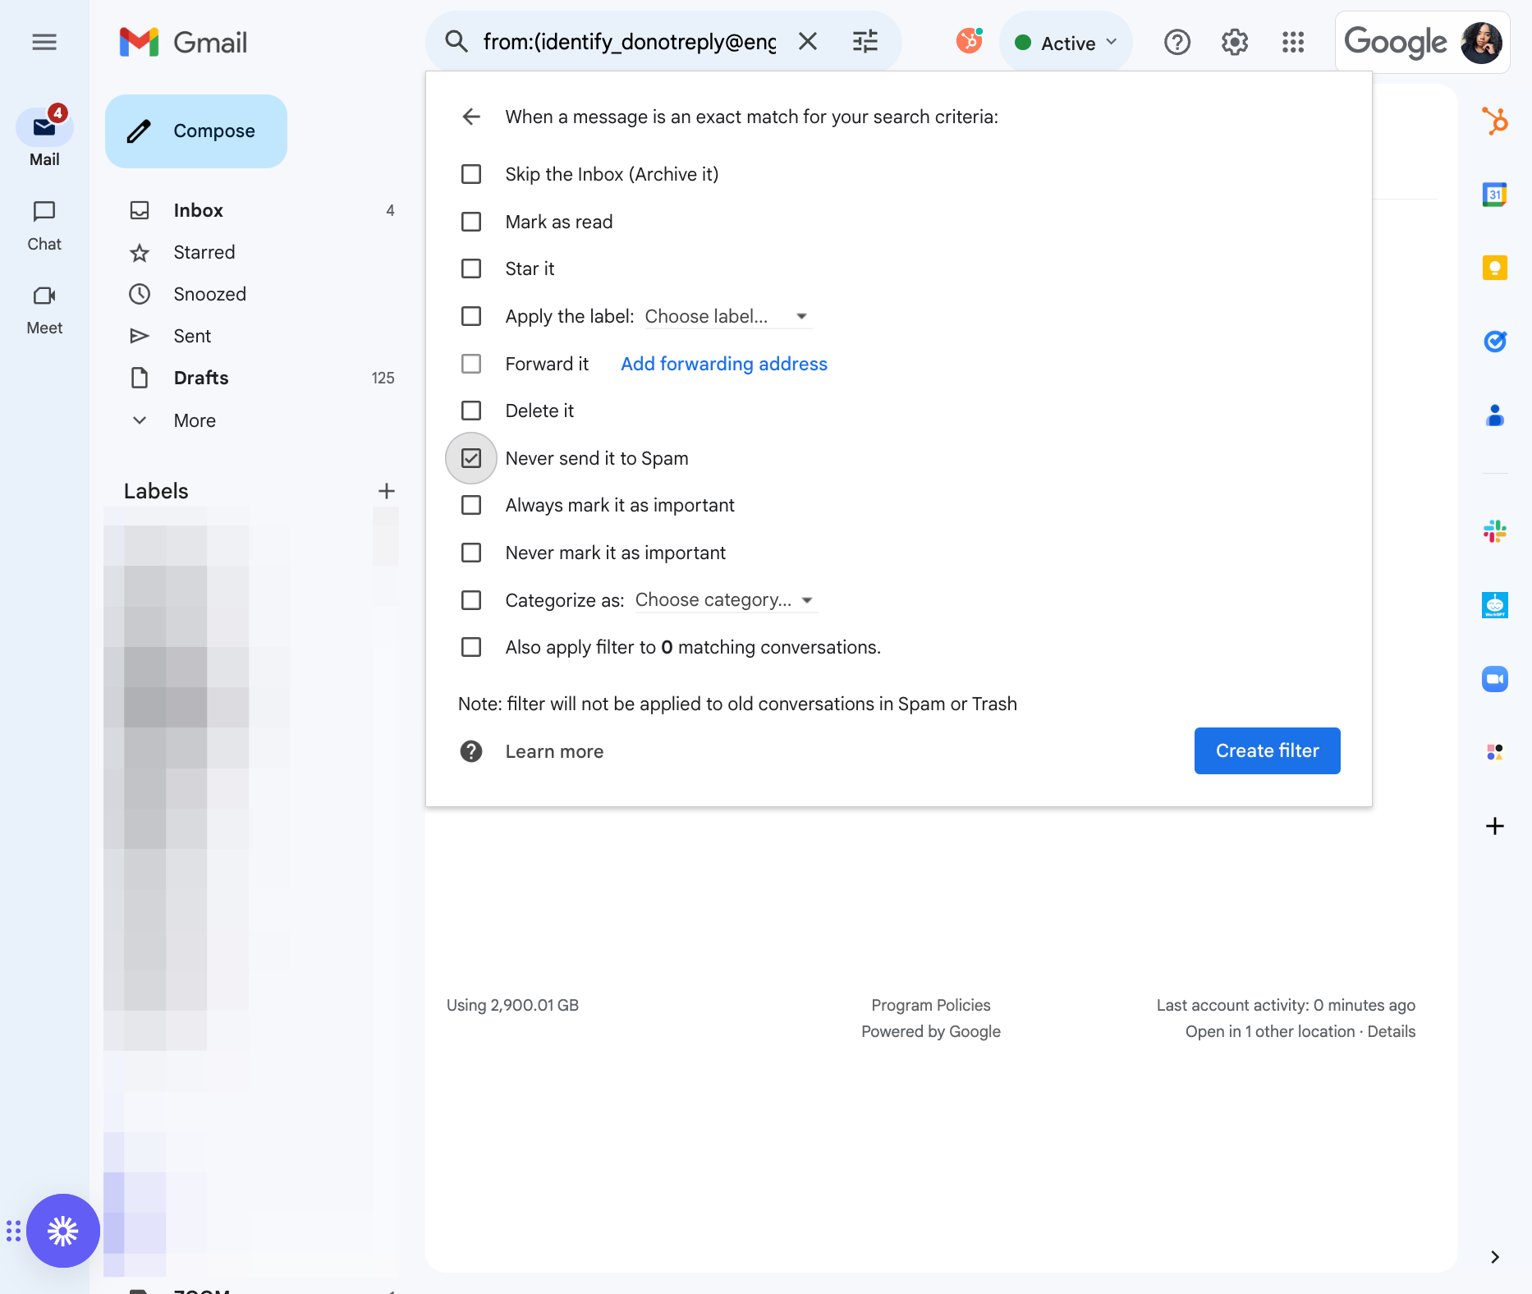The image size is (1532, 1294).
Task: Open Contacts side panel icon
Action: point(1495,415)
